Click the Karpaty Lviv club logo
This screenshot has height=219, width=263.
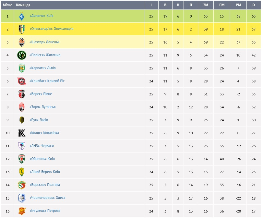point(21,68)
